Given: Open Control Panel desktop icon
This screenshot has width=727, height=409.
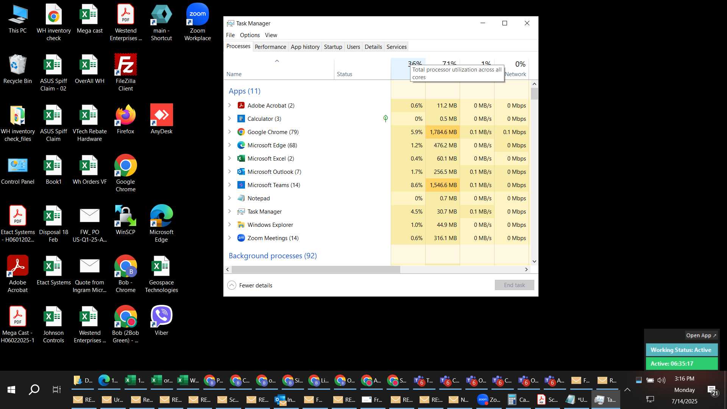Looking at the screenshot, I should [x=17, y=169].
